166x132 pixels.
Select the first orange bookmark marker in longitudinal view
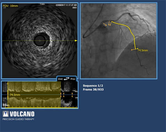(x=61, y=95)
